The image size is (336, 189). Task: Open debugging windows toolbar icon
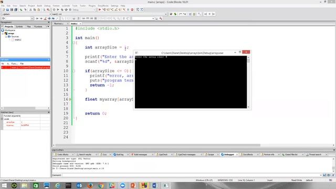[x=138, y=9]
